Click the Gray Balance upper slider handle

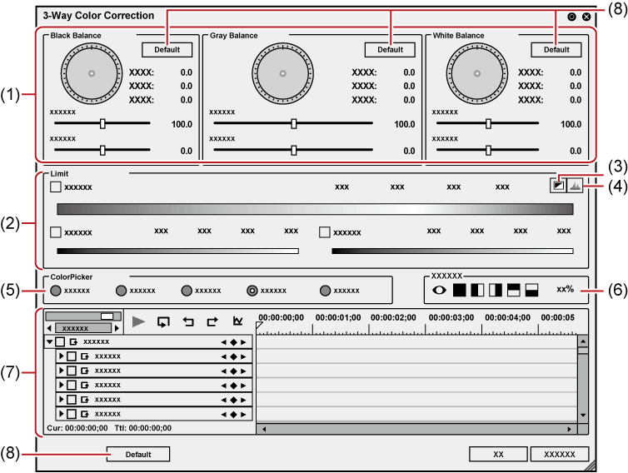(294, 123)
